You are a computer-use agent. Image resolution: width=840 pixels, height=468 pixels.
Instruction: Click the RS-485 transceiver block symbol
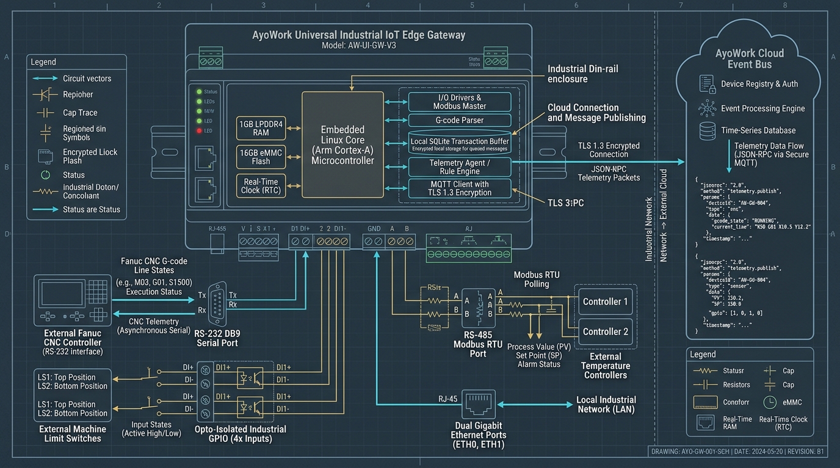click(478, 309)
